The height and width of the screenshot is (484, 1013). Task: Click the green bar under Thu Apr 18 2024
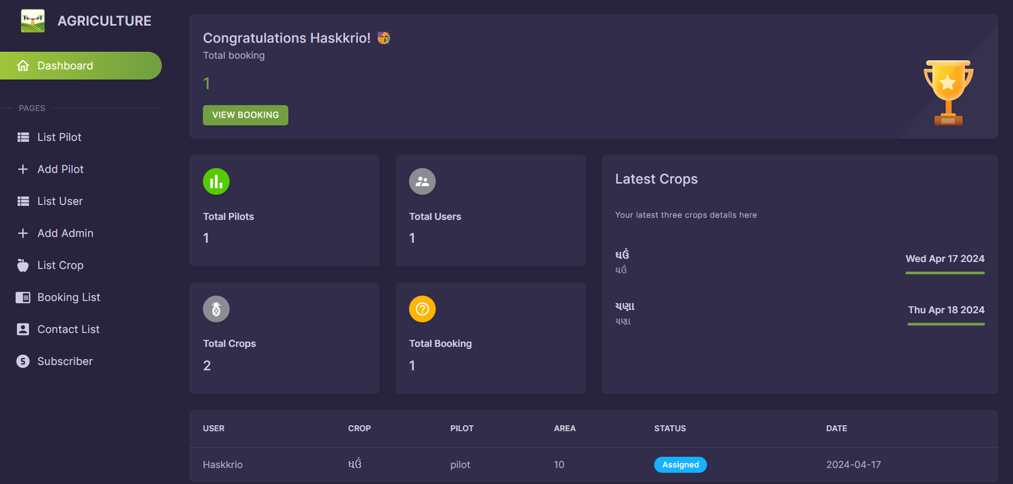tap(946, 324)
